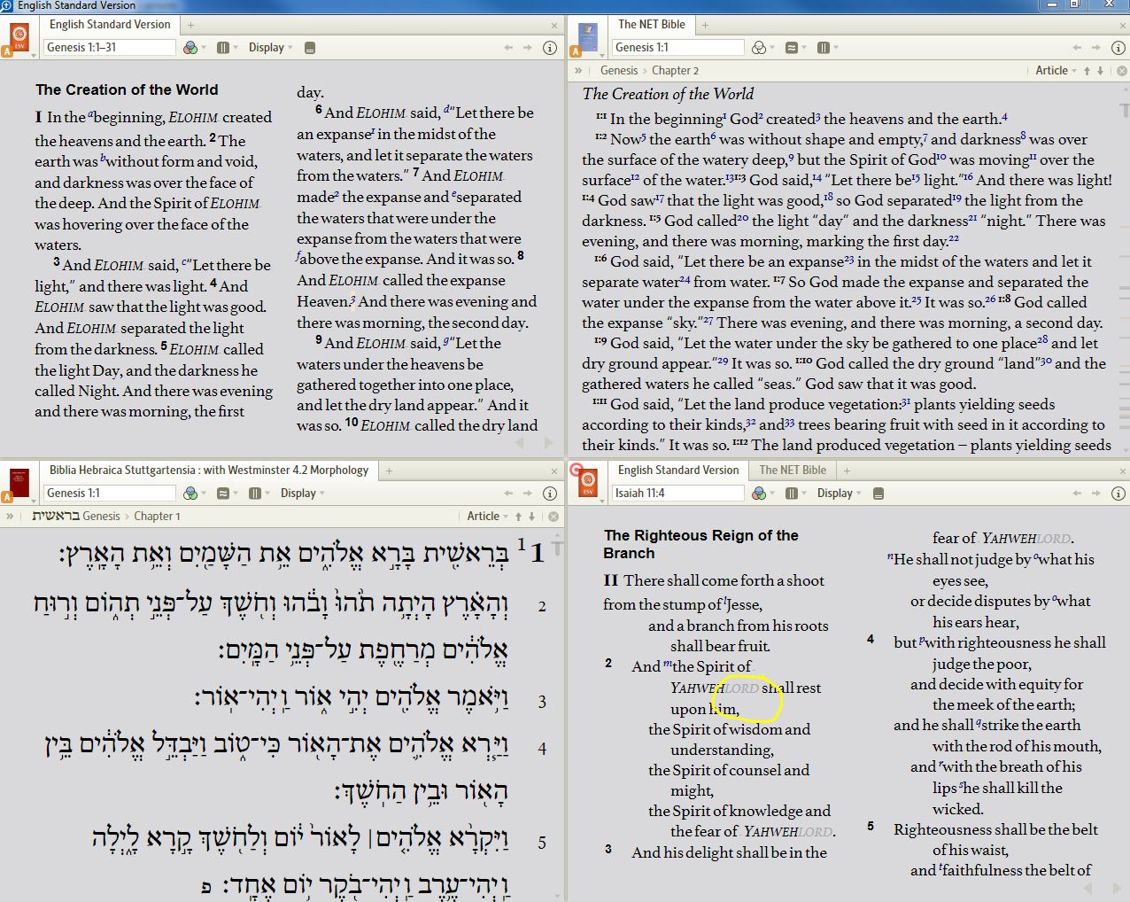The height and width of the screenshot is (902, 1130).
Task: Go back in Biblia Hebraica panel history
Action: 508,494
